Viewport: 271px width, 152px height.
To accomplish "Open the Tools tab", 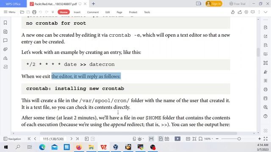I will (147, 12).
